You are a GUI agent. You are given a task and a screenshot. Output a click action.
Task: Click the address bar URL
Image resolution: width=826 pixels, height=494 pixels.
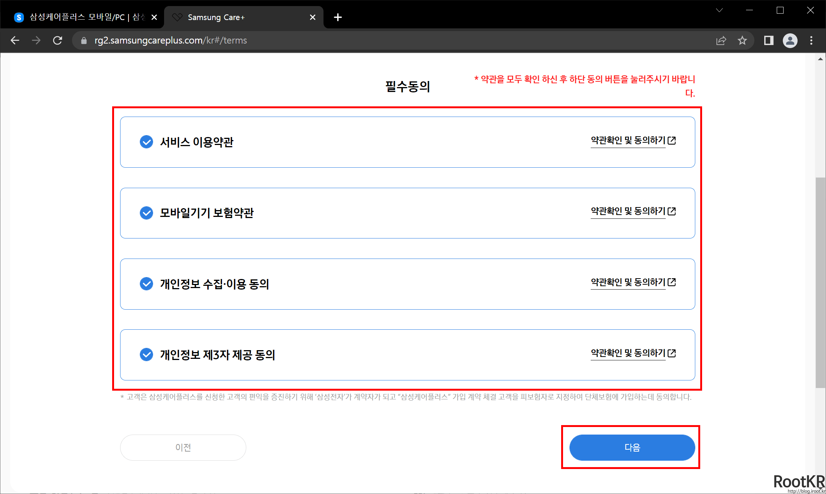pyautogui.click(x=171, y=41)
